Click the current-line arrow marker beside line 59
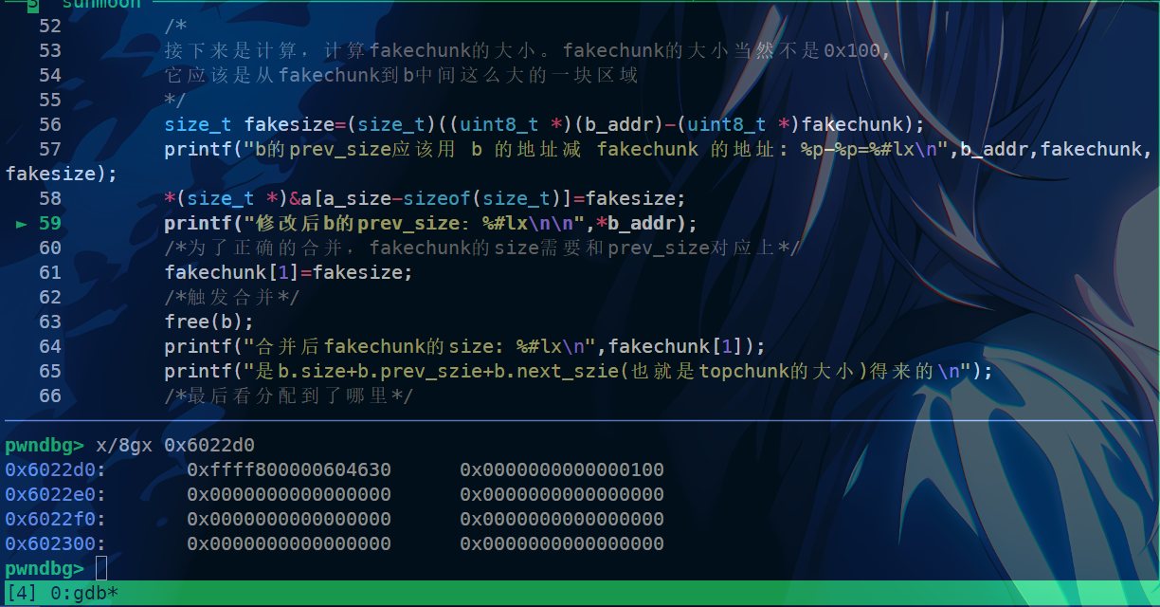1160x607 pixels. click(22, 224)
